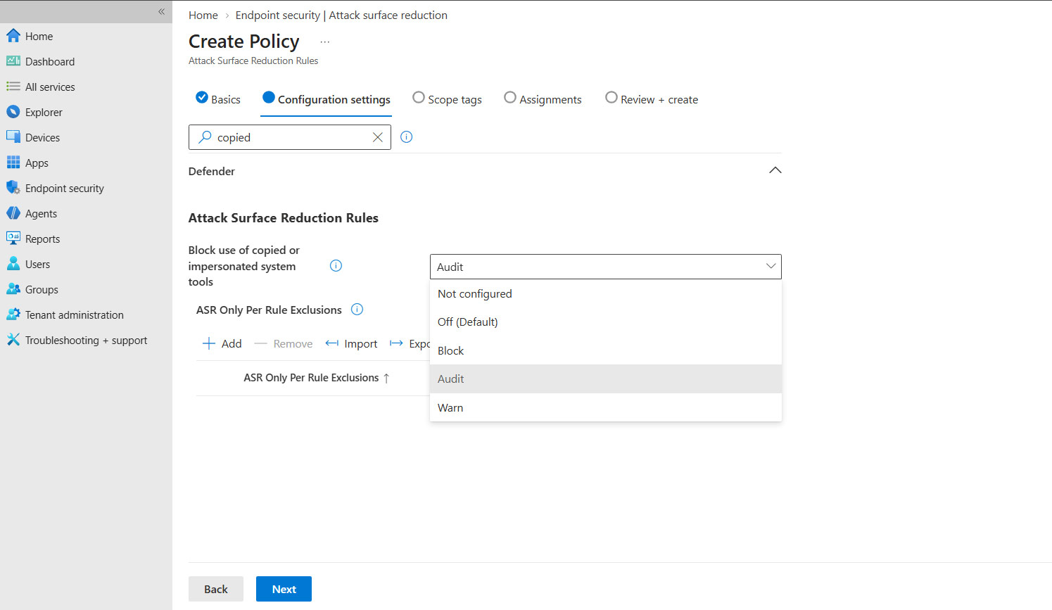Click the Home breadcrumb link
This screenshot has width=1052, height=610.
pyautogui.click(x=203, y=15)
